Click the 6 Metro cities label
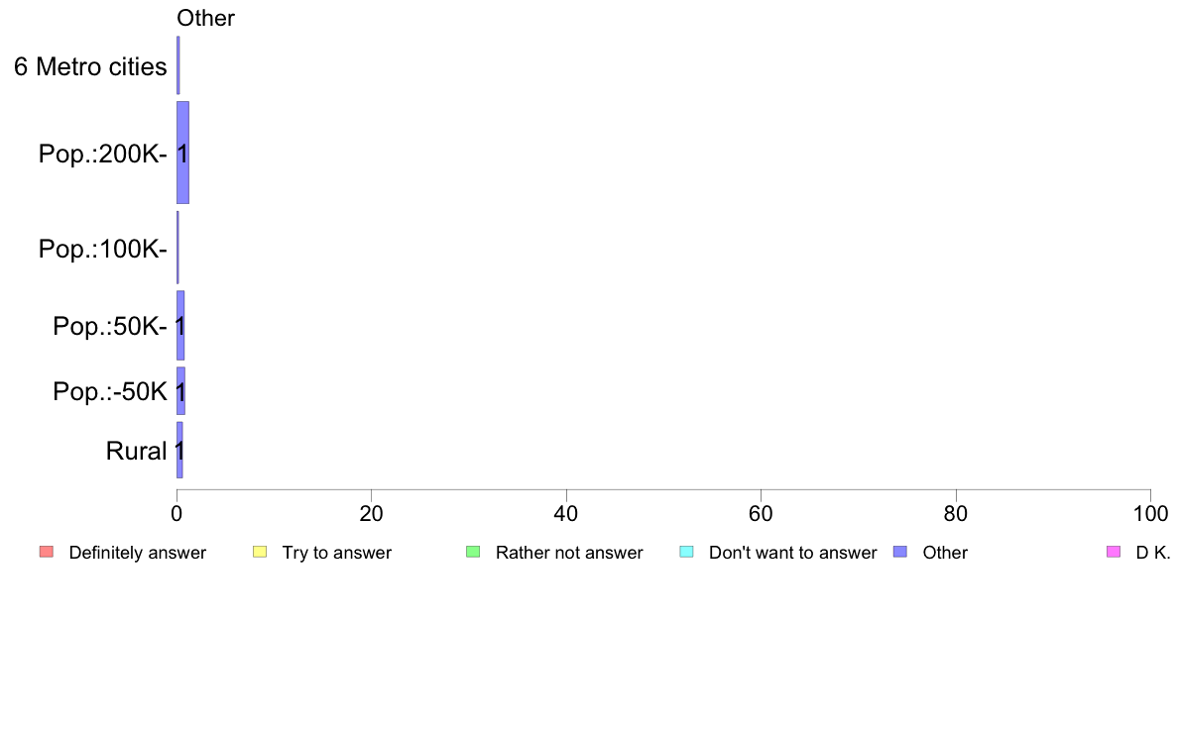 pos(90,66)
